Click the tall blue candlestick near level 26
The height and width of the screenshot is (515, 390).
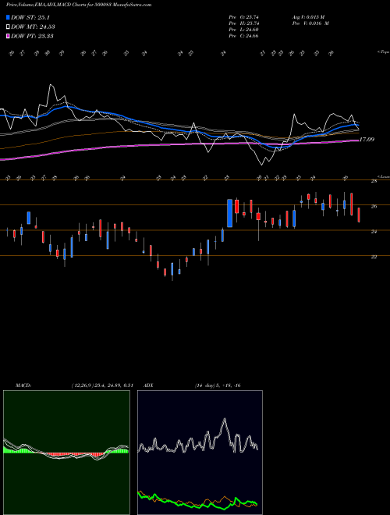[230, 213]
